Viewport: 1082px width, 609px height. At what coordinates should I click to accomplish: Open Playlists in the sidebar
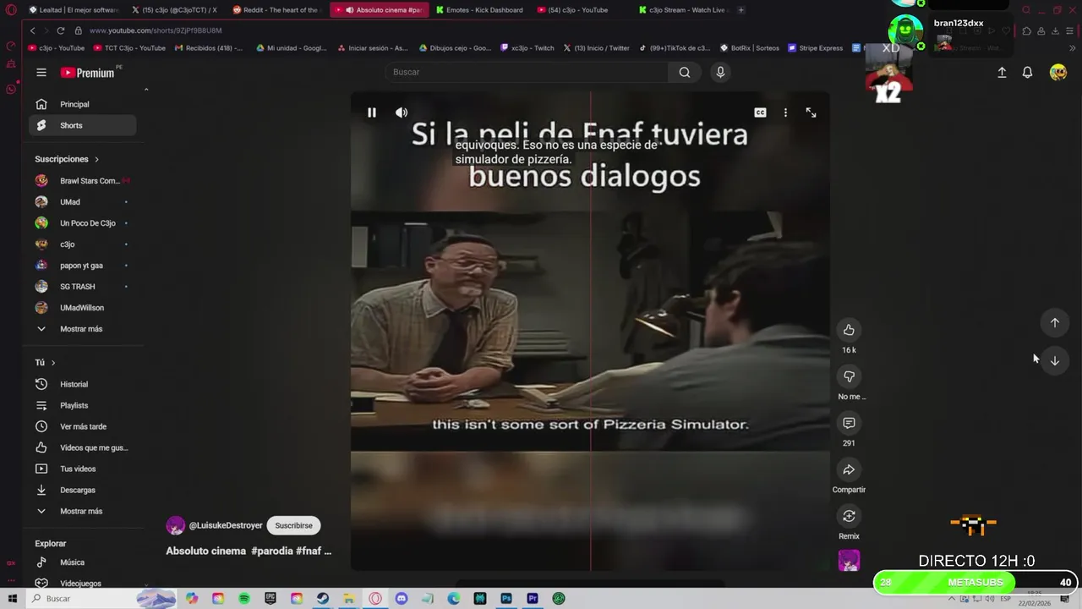(82, 405)
